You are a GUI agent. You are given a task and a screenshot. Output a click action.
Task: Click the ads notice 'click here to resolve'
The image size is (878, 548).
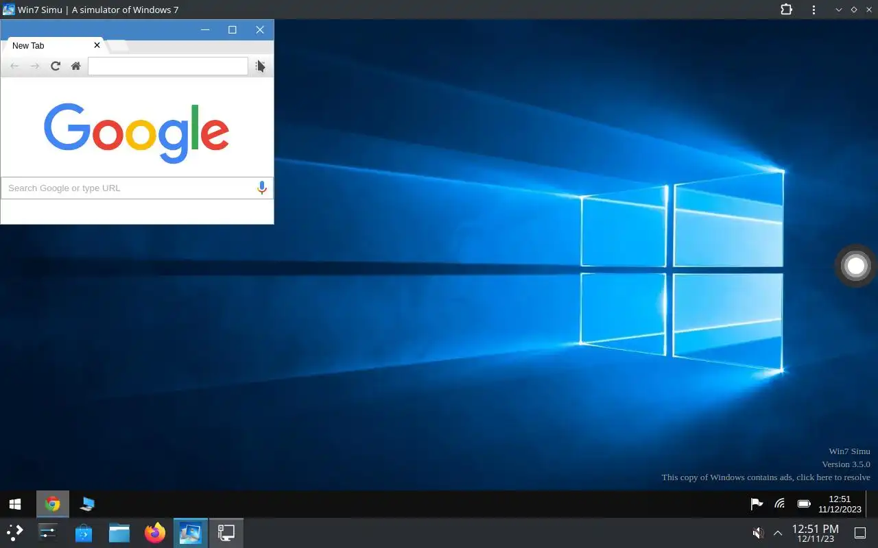766,477
